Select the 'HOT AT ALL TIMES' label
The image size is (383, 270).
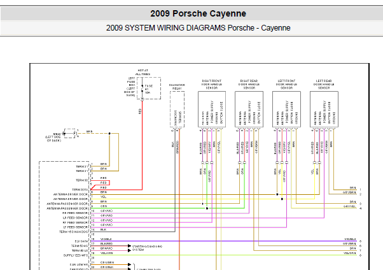point(143,72)
